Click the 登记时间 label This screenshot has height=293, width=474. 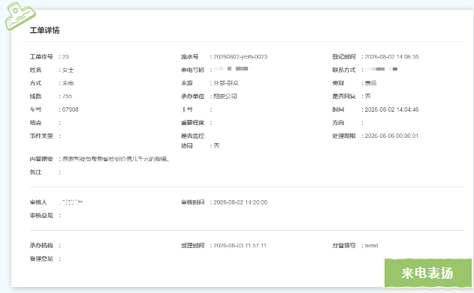(x=344, y=57)
